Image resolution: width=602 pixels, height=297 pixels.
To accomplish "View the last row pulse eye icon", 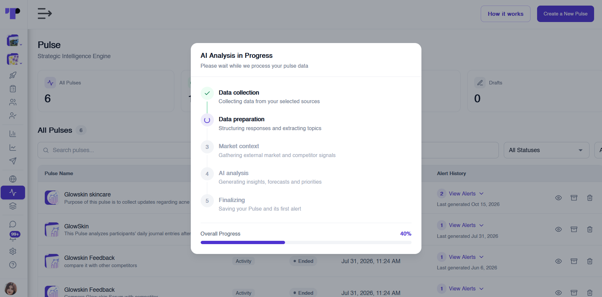I will [x=559, y=293].
